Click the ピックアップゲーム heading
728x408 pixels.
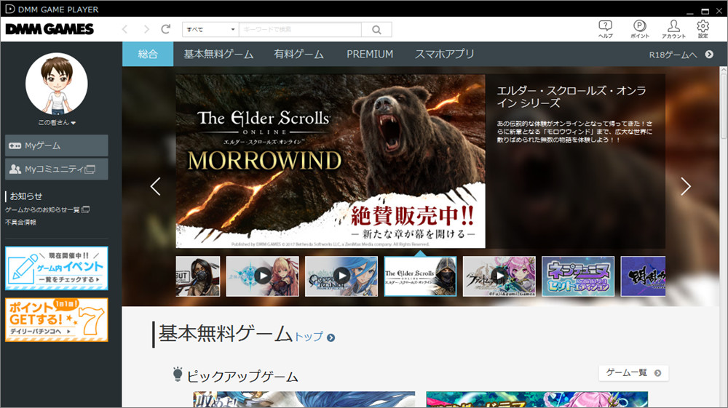coord(242,377)
